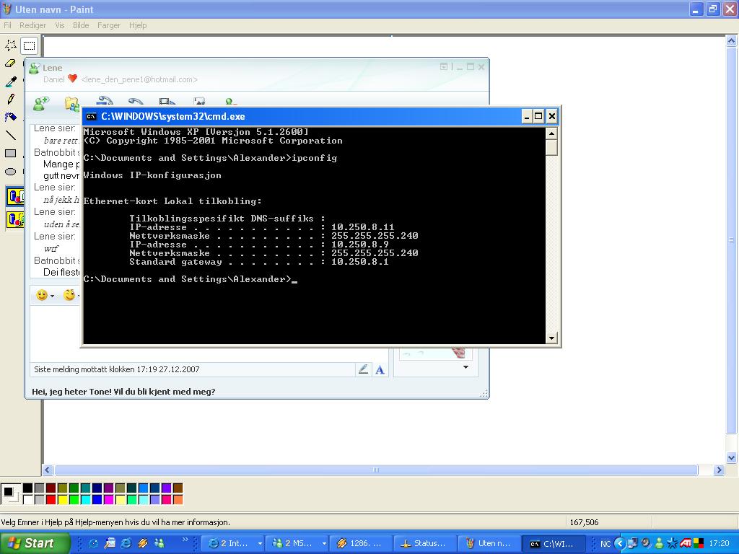Open the '2 Int...' Internet Explorer taskbar group
This screenshot has height=554, width=739.
point(235,543)
